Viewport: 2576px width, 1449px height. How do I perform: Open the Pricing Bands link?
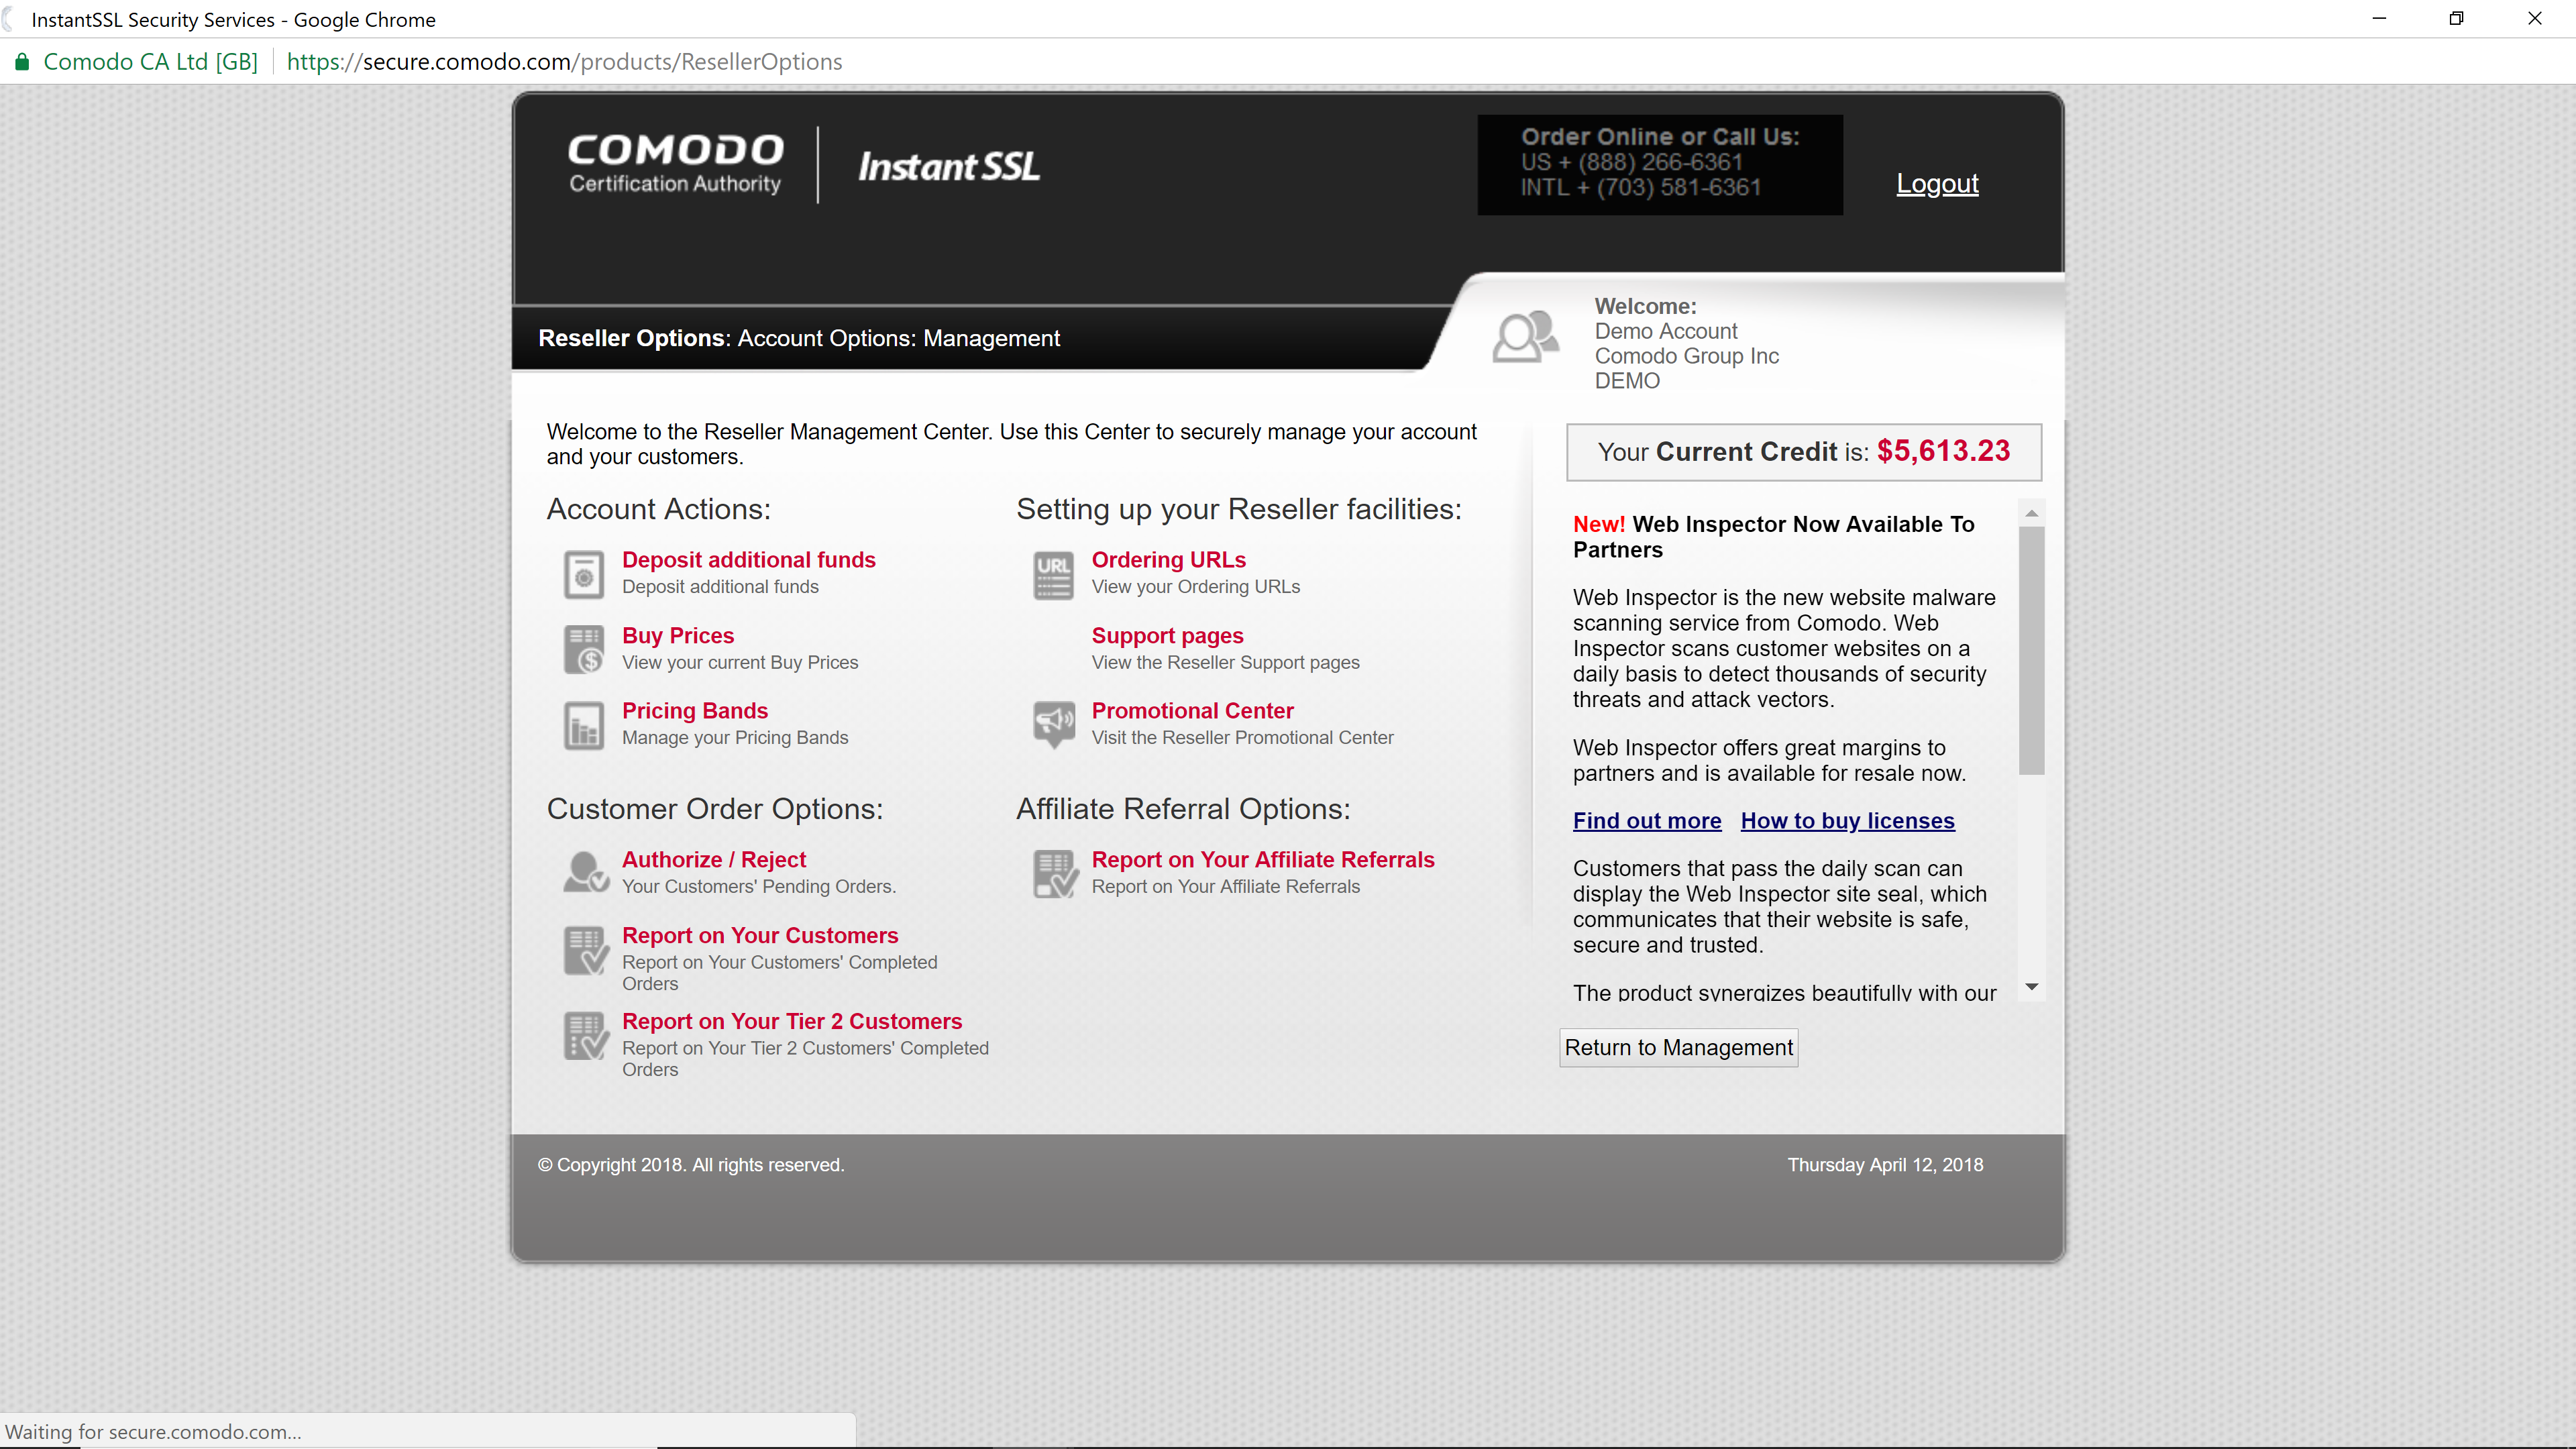point(695,711)
